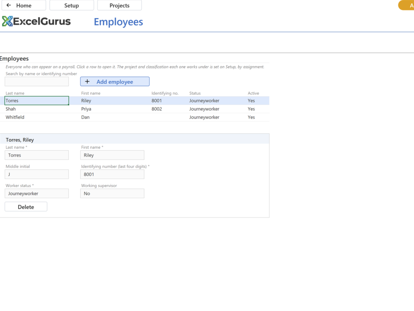This screenshot has height=311, width=414.
Task: Click the Employees page title
Action: pos(118,22)
